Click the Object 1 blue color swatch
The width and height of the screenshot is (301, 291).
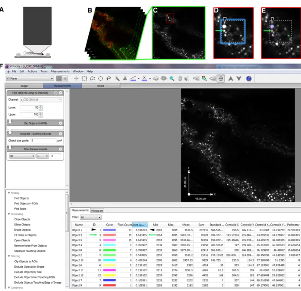click(x=109, y=230)
